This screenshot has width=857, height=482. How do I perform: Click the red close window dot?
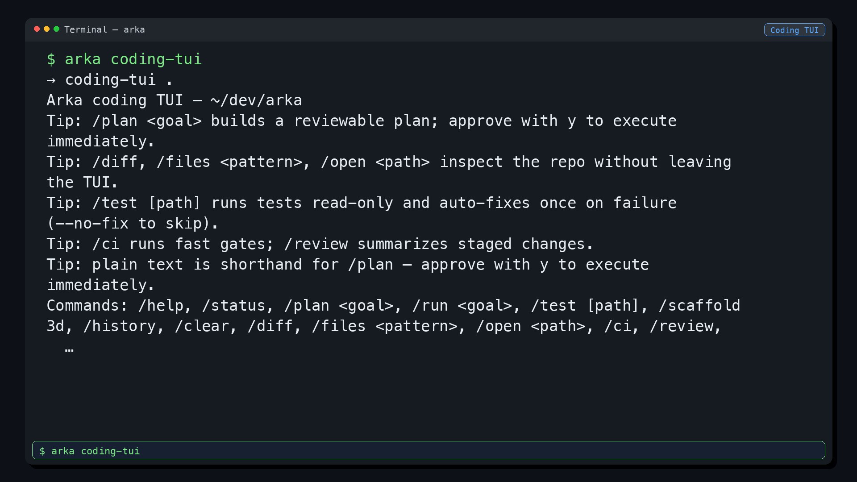click(37, 29)
